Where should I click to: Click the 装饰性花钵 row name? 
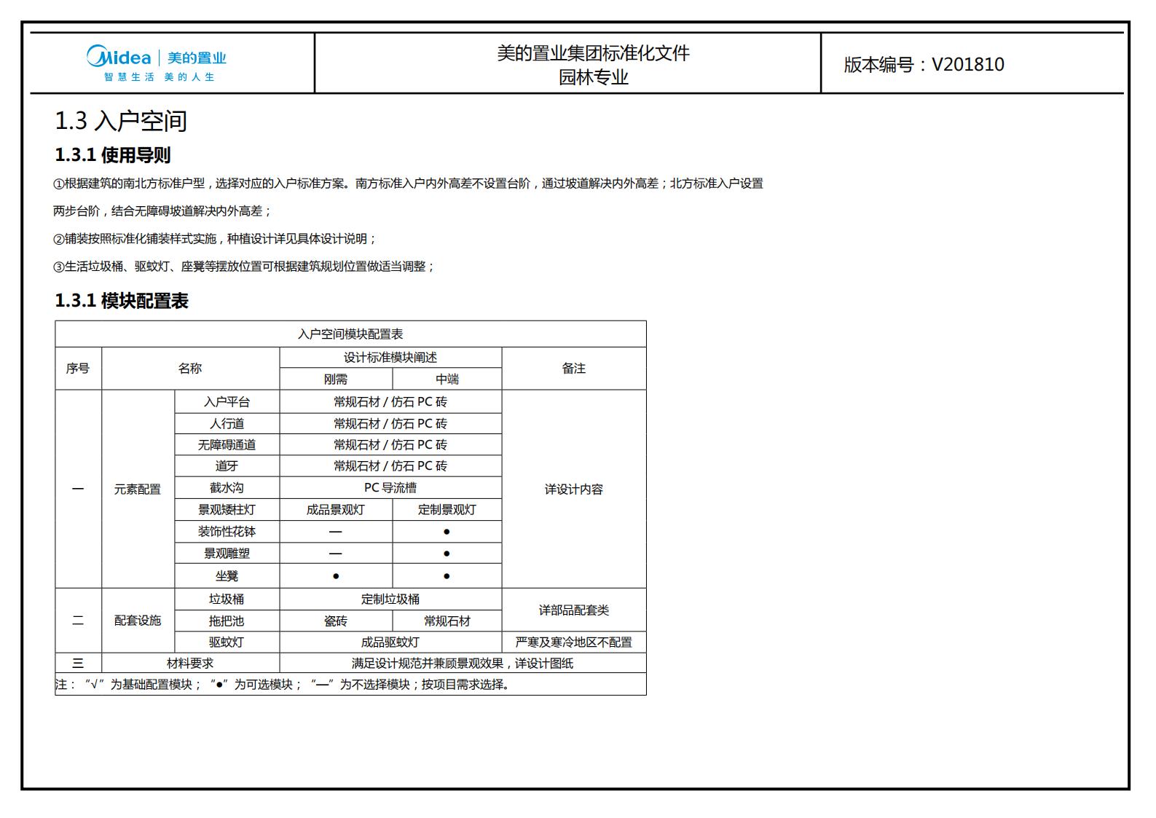click(x=227, y=532)
